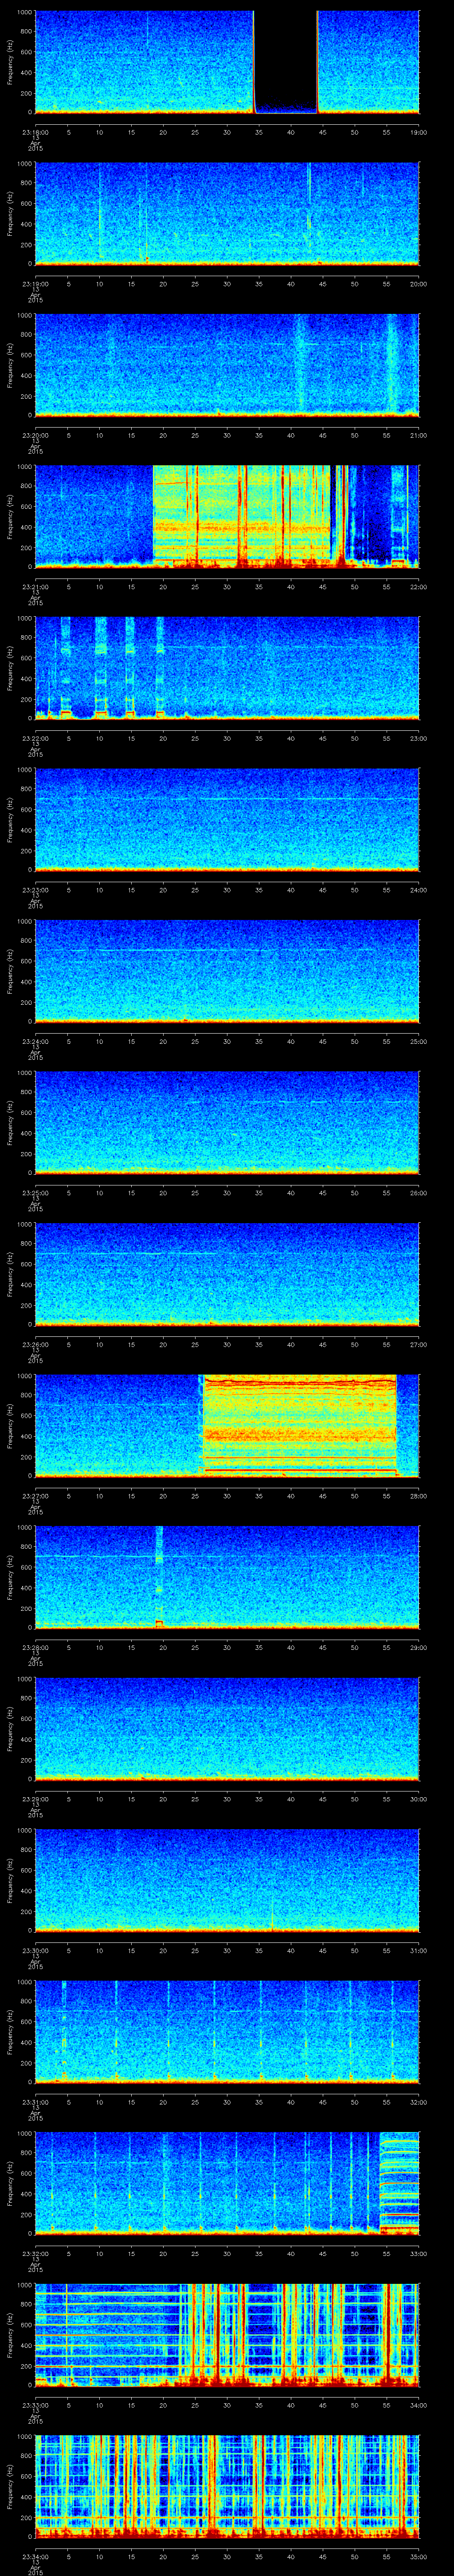Viewport: 454px width, 2576px height.
Task: Click the 23:29:00 start time label
Action: 35,1798
